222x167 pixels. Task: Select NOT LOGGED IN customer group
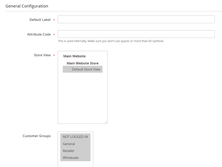point(75,137)
